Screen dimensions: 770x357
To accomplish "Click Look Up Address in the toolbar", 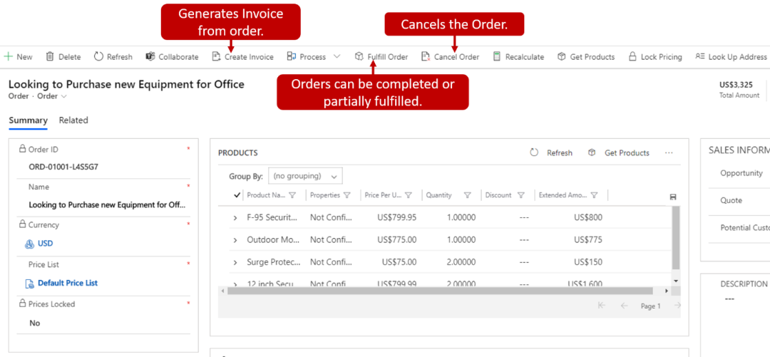I will 731,57.
